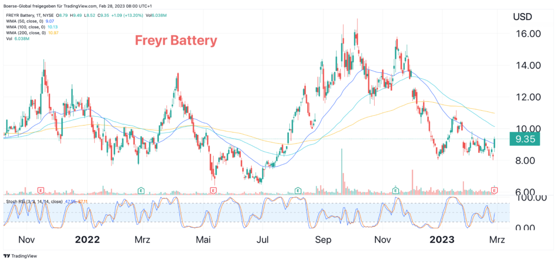Open the green earnings E marker above Nov 2022
557x262 pixels.
click(396, 191)
